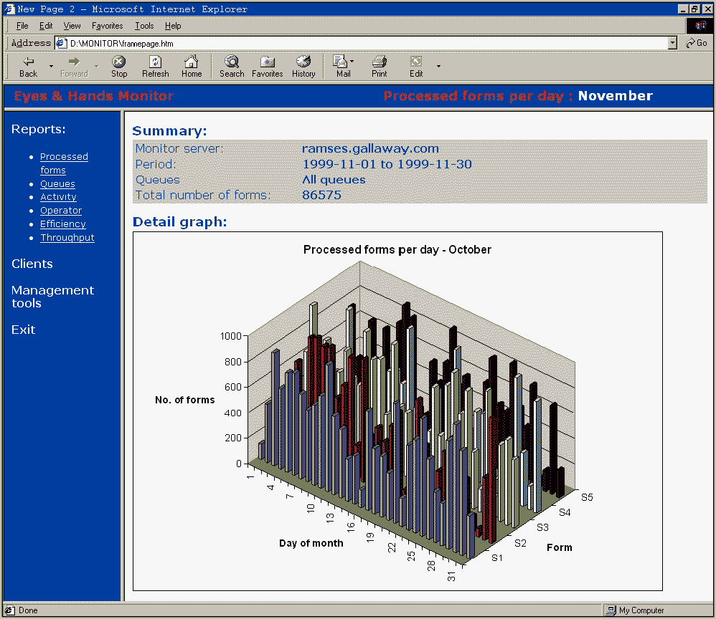Follow the Throughput report link
The height and width of the screenshot is (619, 716).
[x=67, y=238]
